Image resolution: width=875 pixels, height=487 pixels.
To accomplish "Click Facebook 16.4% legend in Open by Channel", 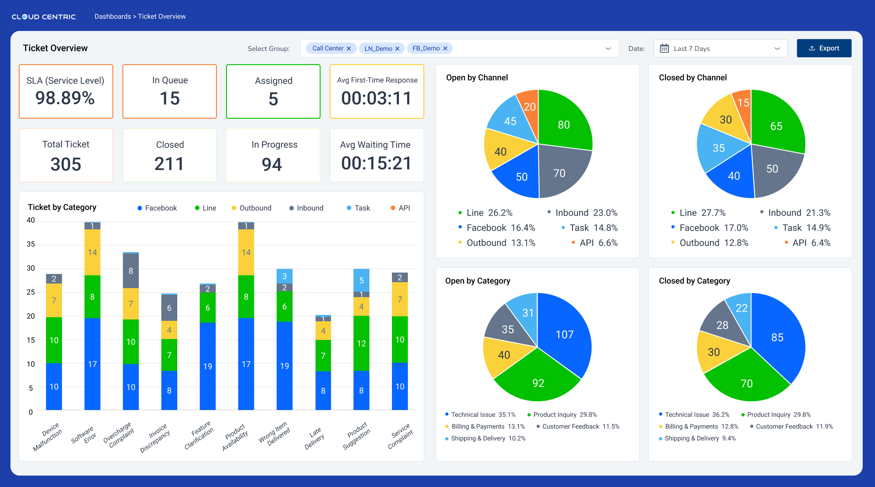I will tap(497, 228).
